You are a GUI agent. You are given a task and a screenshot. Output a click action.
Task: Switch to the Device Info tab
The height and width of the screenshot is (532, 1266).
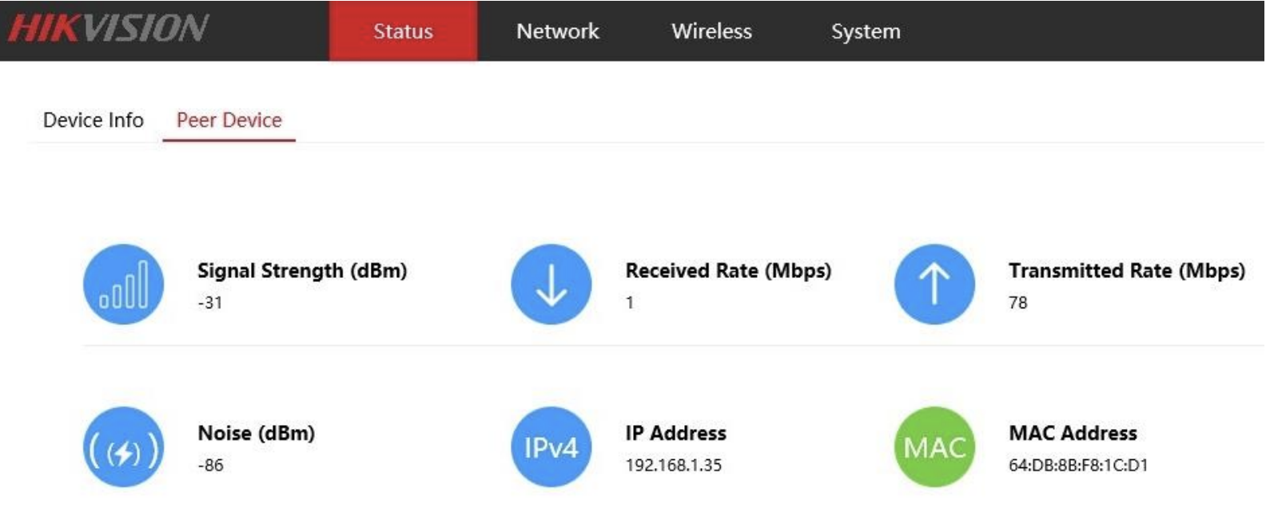pos(94,120)
